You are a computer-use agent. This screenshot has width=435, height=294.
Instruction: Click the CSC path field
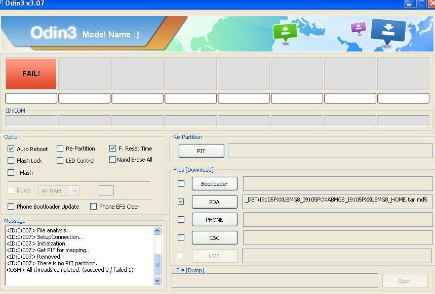(338, 238)
